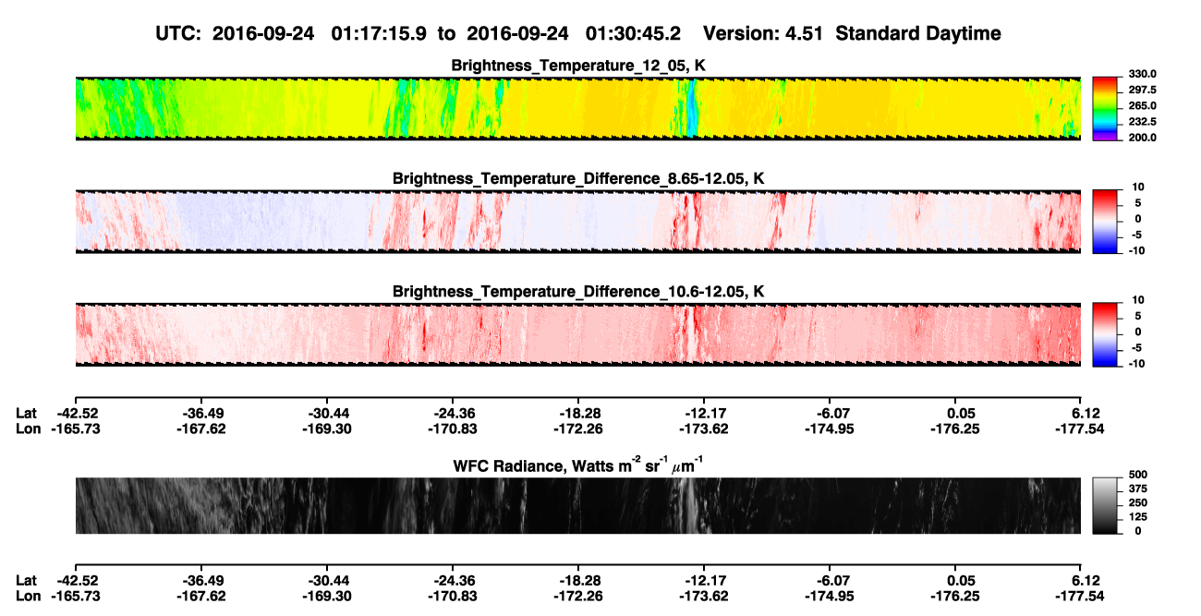Click Lat -12.17 on the upper axis
Image resolution: width=1201 pixels, height=616 pixels.
(x=704, y=415)
